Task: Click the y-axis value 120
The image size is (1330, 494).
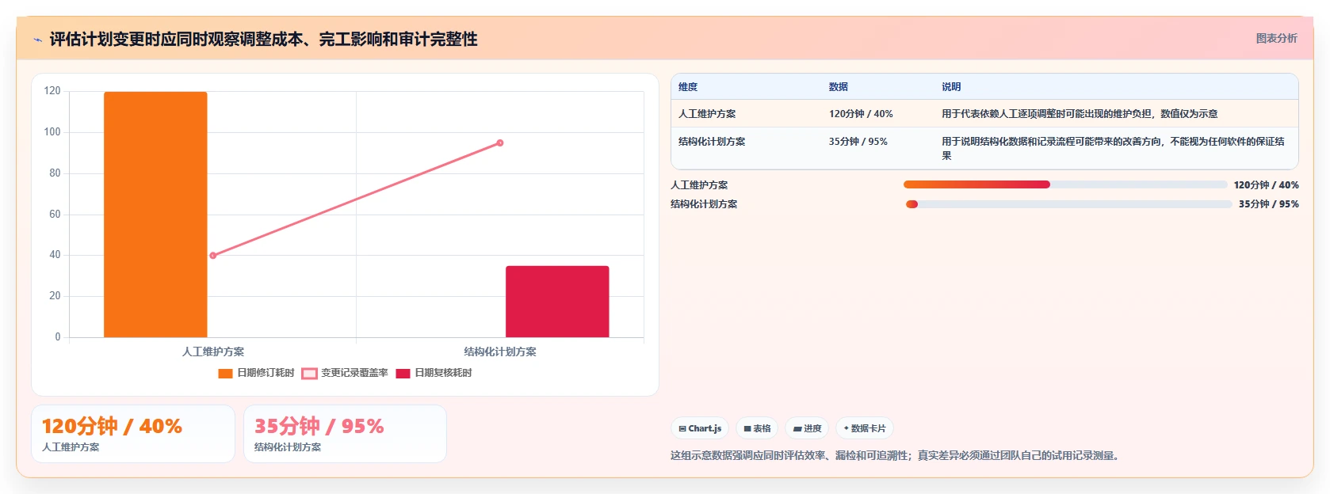Action: pyautogui.click(x=52, y=91)
